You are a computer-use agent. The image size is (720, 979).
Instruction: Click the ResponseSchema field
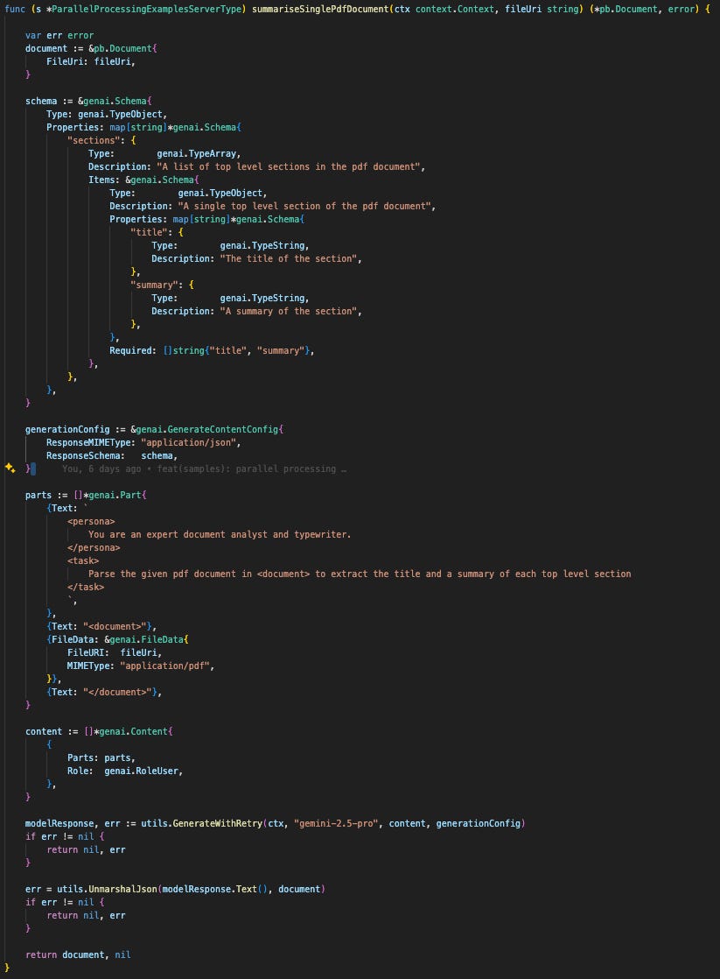pyautogui.click(x=85, y=455)
